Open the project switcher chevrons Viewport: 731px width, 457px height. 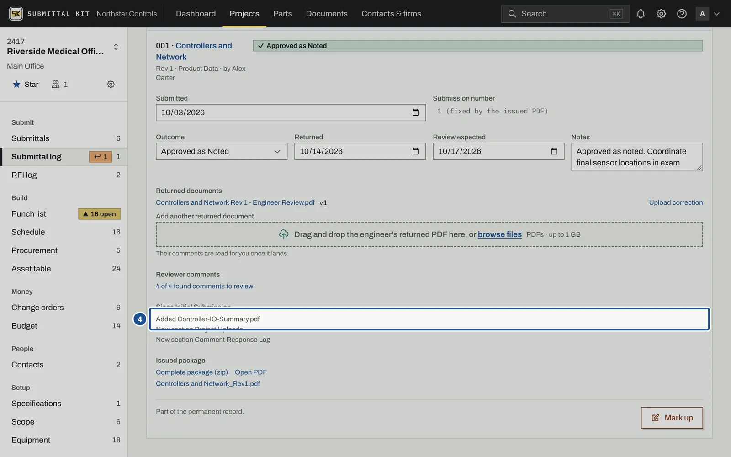coord(116,47)
